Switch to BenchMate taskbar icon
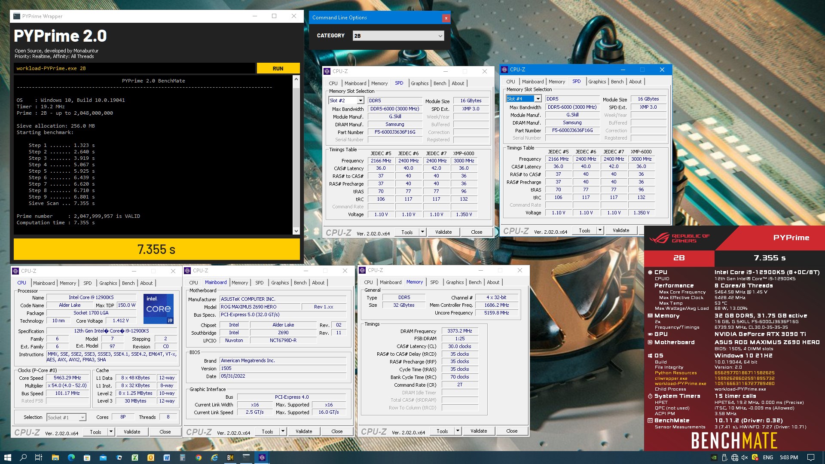Image resolution: width=825 pixels, height=464 pixels. click(x=230, y=458)
